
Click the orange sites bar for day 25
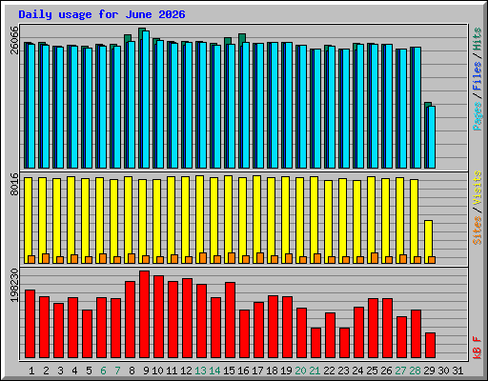375,258
